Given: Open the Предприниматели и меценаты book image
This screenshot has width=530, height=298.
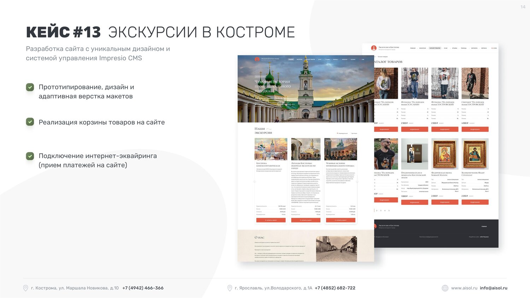Looking at the screenshot, I should [414, 154].
